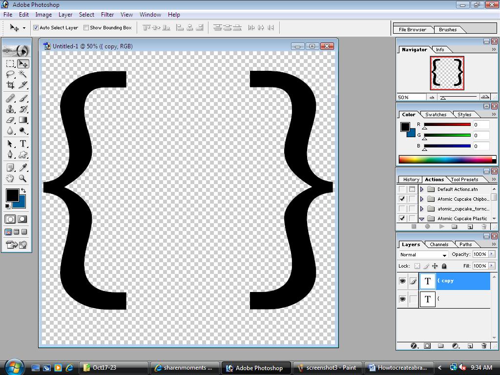Switch to the Channels tab

pyautogui.click(x=438, y=244)
